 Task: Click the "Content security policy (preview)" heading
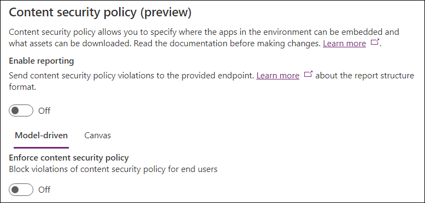pos(101,13)
